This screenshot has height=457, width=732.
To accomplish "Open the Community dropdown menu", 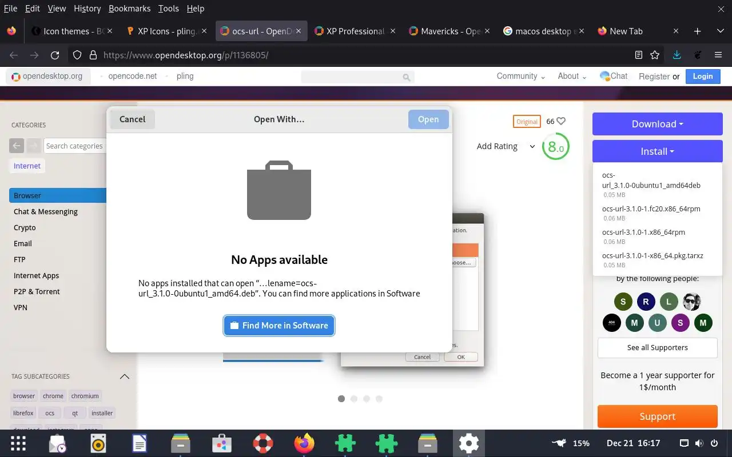I will click(x=521, y=76).
